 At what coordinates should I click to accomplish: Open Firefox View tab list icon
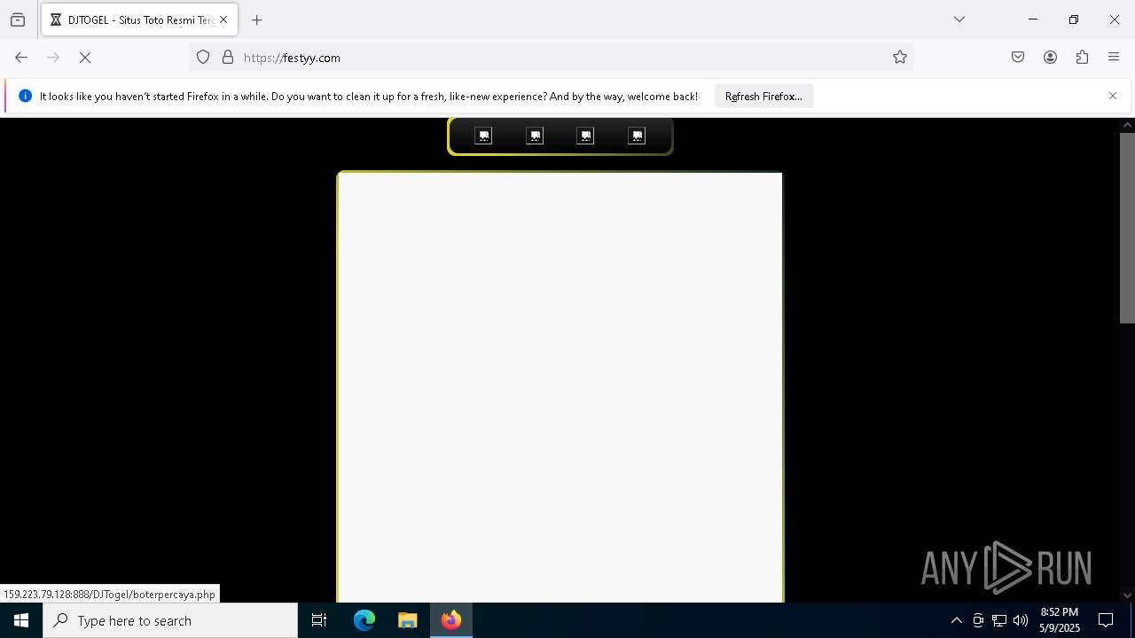tap(18, 19)
